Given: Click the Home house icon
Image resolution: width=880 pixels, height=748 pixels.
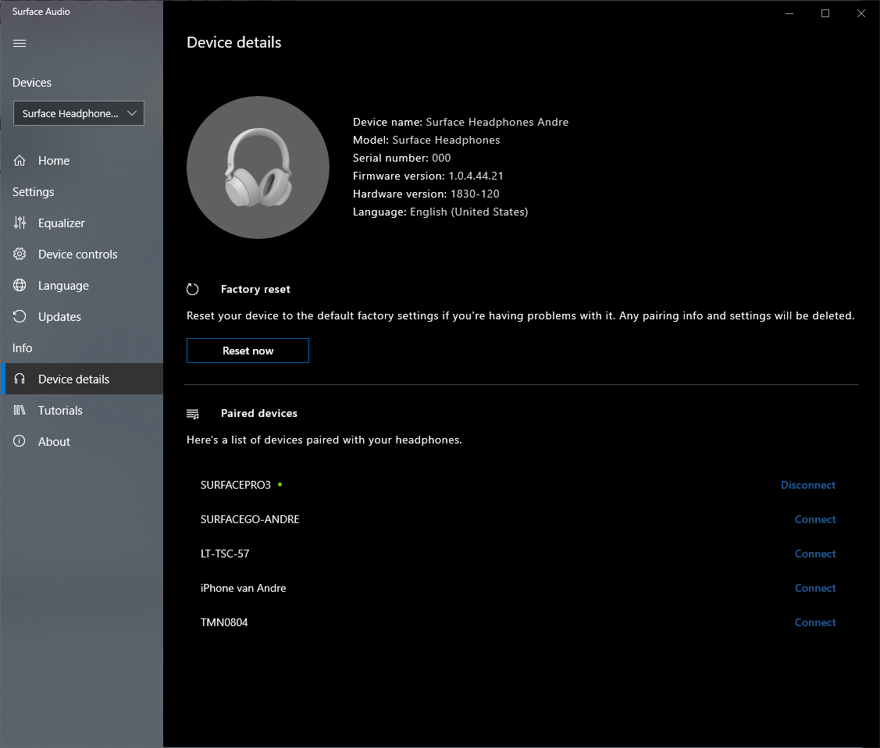Looking at the screenshot, I should (20, 161).
